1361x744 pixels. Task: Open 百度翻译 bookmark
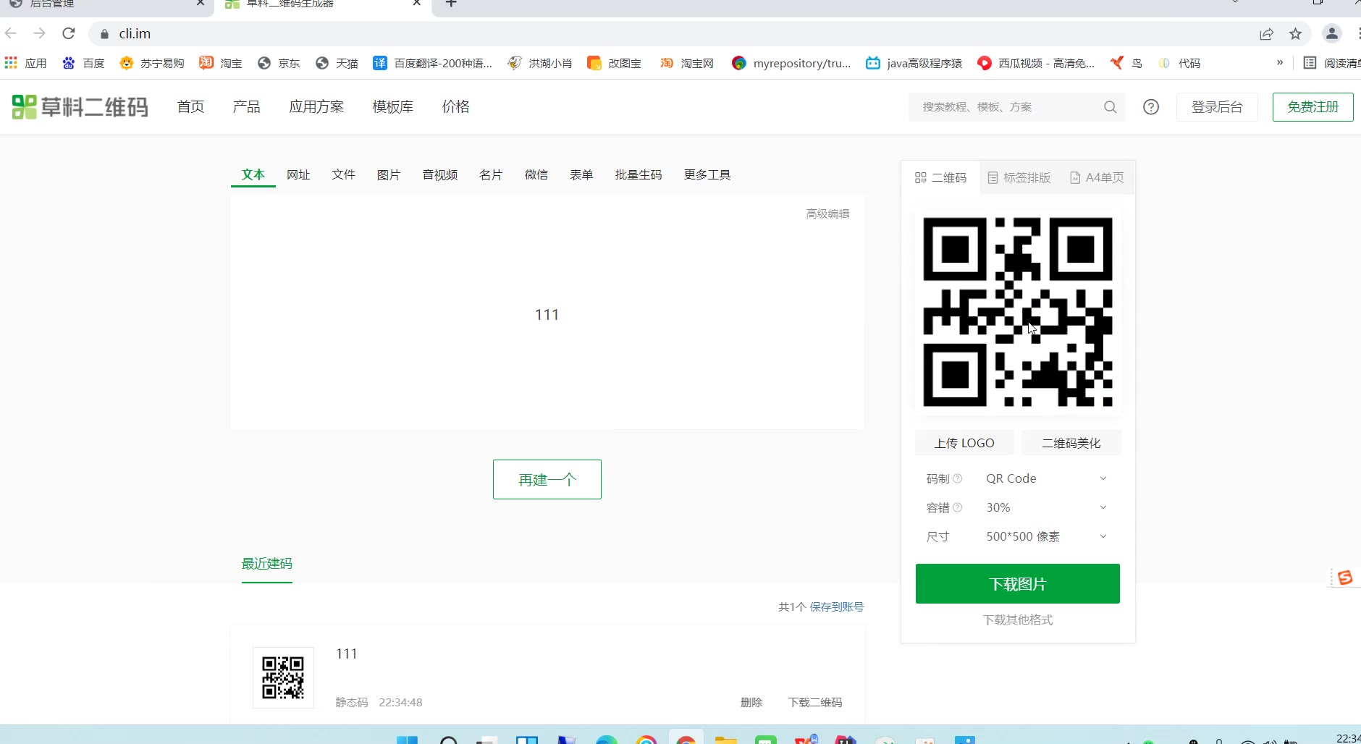pos(432,63)
